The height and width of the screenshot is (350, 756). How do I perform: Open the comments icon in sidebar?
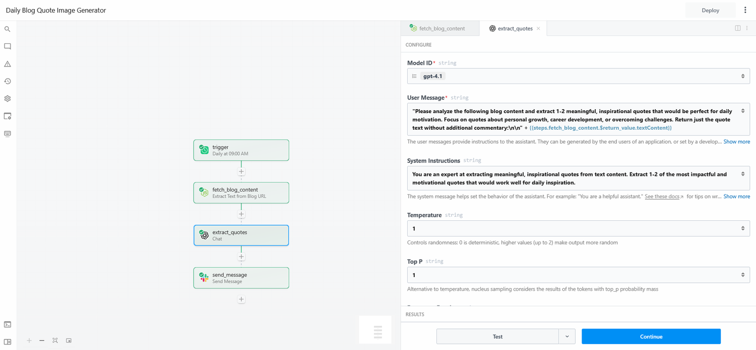click(8, 46)
